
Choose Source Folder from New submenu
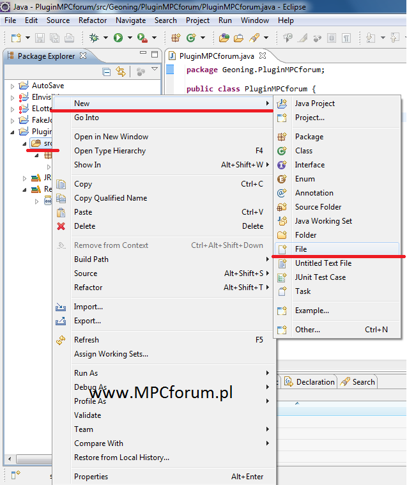point(337,207)
